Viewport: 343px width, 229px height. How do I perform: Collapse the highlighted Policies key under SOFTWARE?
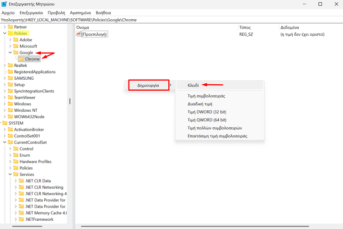coord(5,33)
